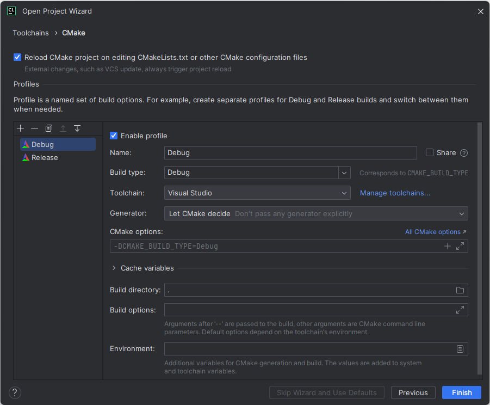
Task: Move the Debug profile down
Action: click(x=77, y=128)
